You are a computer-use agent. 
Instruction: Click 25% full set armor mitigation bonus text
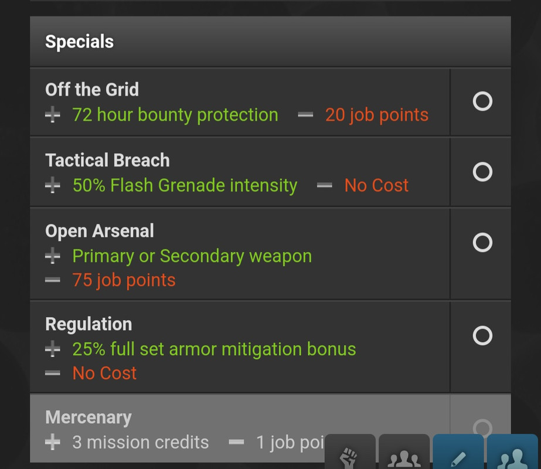click(x=215, y=349)
